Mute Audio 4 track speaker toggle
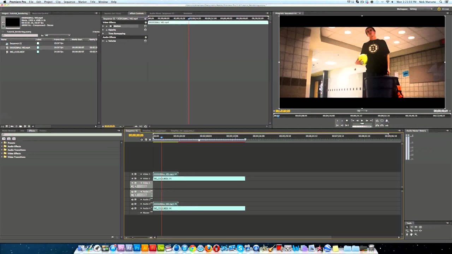Viewport: 452px width, 254px height. 132,208
